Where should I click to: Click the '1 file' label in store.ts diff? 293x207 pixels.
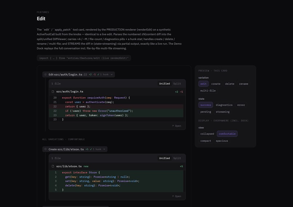56,158
